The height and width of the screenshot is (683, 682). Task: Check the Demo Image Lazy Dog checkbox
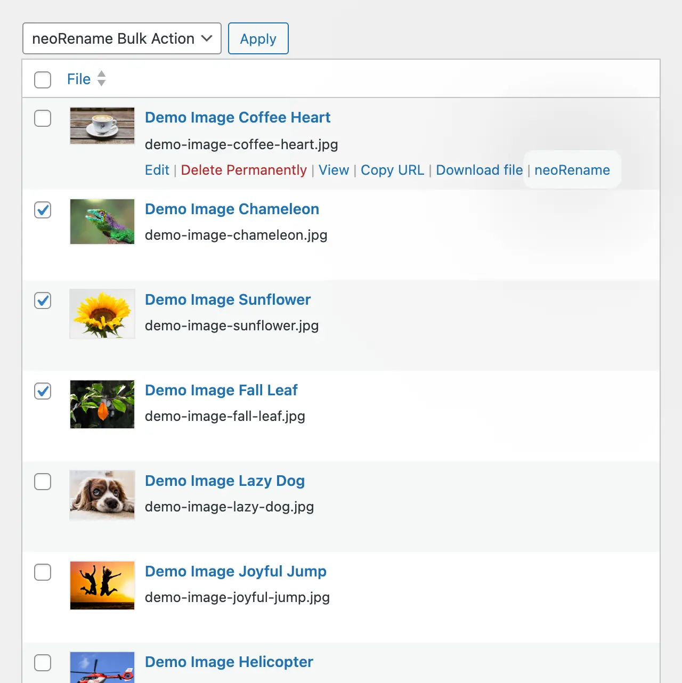click(42, 482)
